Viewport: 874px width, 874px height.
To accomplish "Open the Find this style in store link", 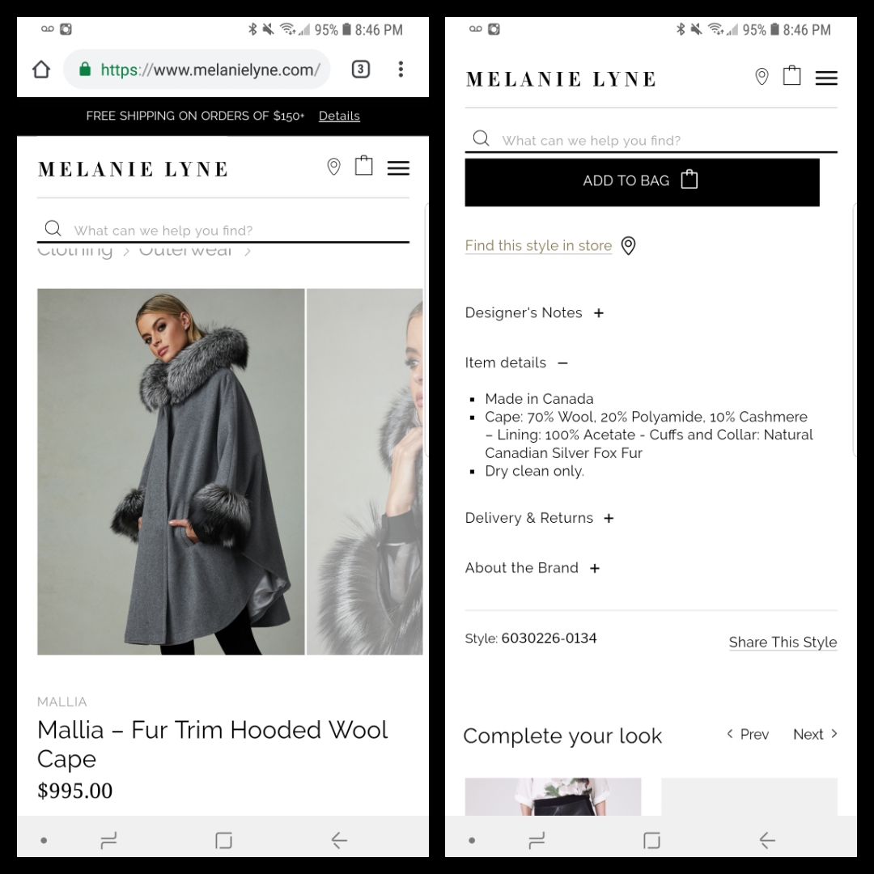I will pos(538,246).
